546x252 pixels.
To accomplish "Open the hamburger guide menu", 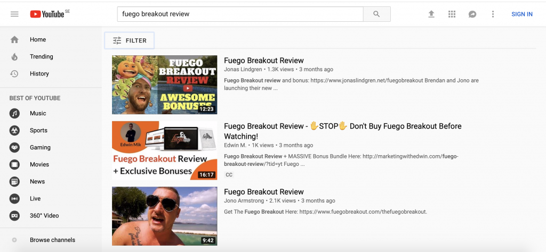I will 14,14.
